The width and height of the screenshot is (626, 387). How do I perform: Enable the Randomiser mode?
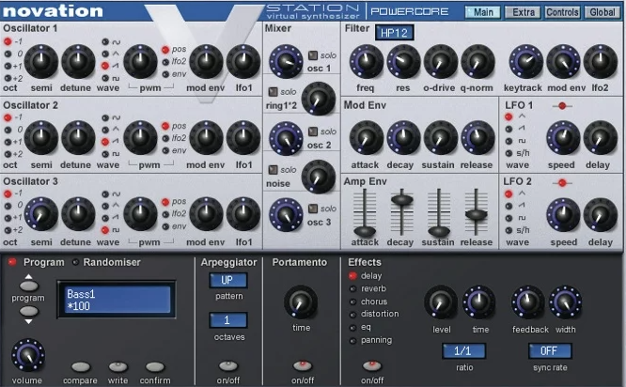pyautogui.click(x=75, y=262)
